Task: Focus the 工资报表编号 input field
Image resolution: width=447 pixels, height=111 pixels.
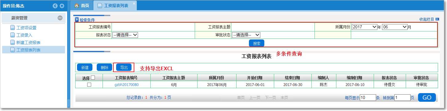Action: (153, 27)
